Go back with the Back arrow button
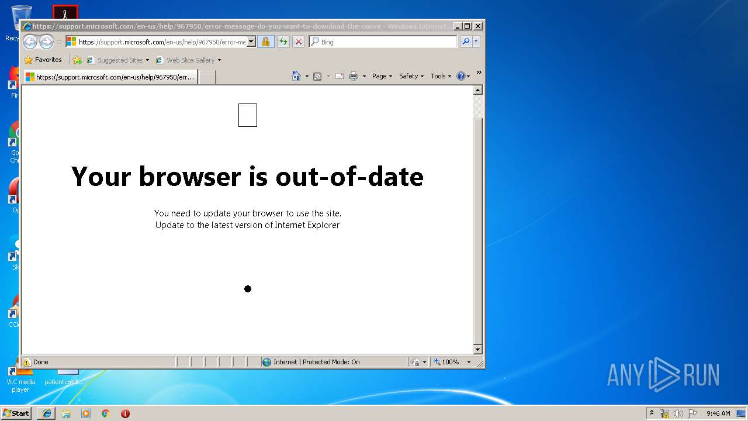 (x=30, y=42)
